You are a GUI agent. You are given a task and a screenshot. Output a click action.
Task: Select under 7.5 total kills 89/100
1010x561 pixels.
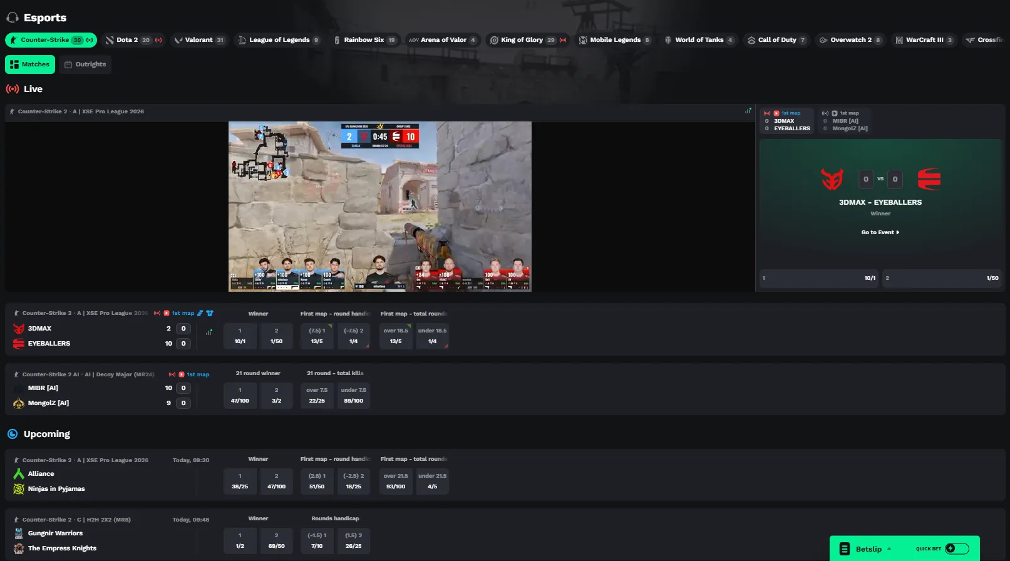coord(353,396)
